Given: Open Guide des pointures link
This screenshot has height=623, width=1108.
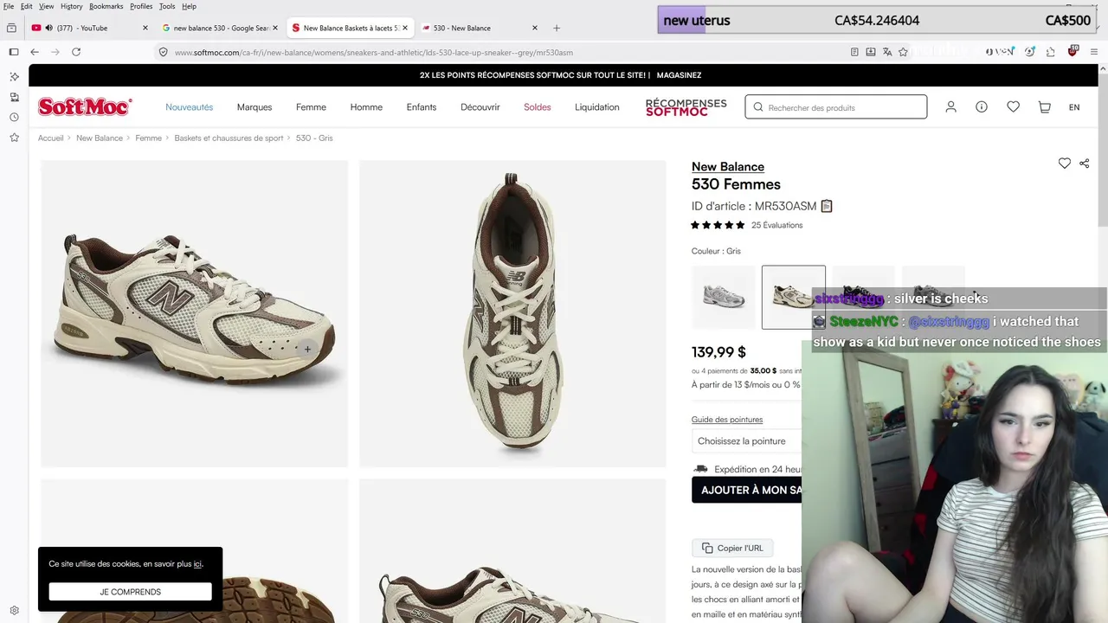Looking at the screenshot, I should pyautogui.click(x=727, y=420).
